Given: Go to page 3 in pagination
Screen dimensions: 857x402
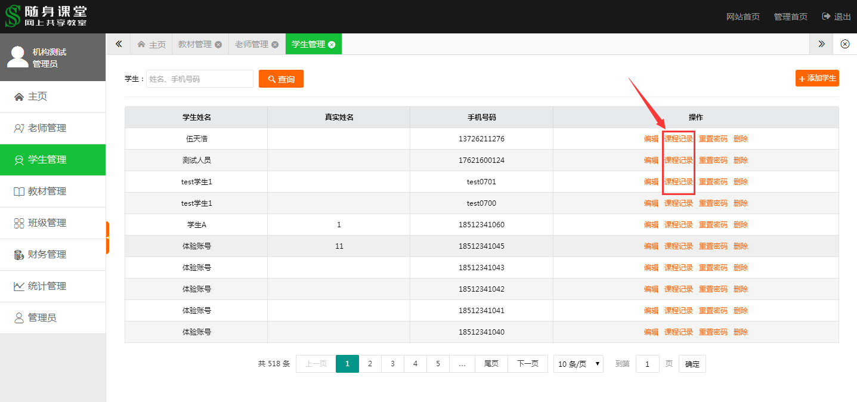Looking at the screenshot, I should point(392,364).
